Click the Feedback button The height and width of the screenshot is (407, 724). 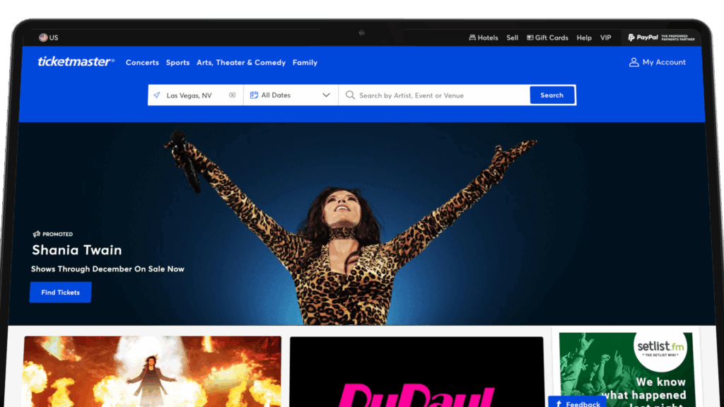(577, 401)
